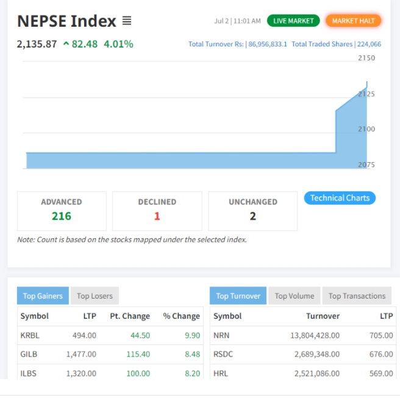Click the RSDC stock symbol
The image size is (403, 398).
coord(223,354)
